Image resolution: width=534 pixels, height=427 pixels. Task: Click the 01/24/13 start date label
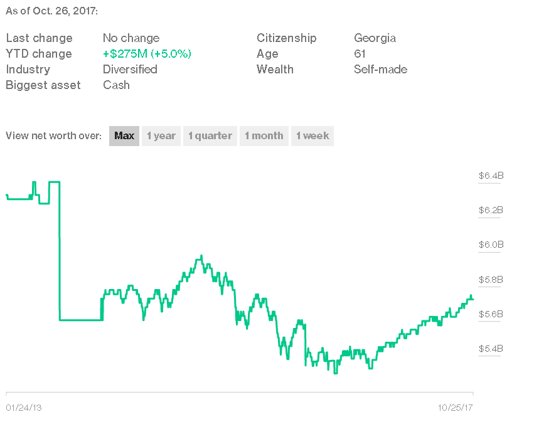(23, 408)
